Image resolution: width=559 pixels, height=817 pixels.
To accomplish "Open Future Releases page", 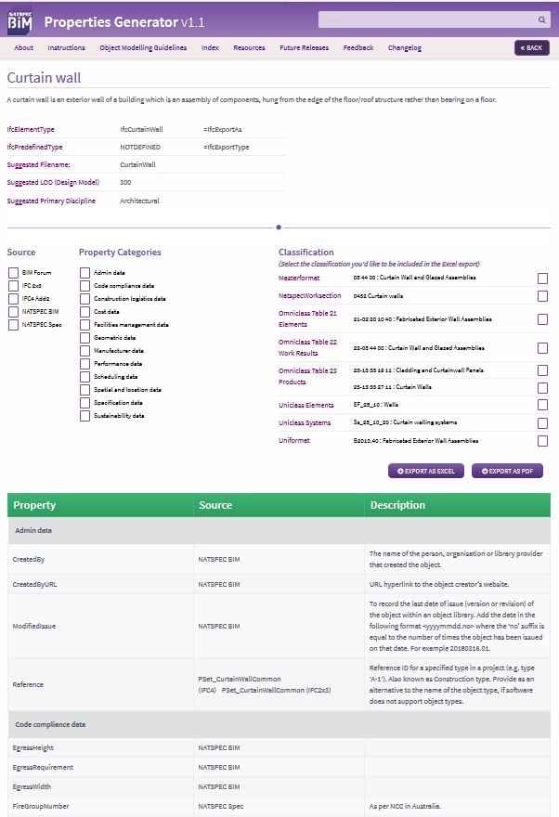I will tap(305, 47).
